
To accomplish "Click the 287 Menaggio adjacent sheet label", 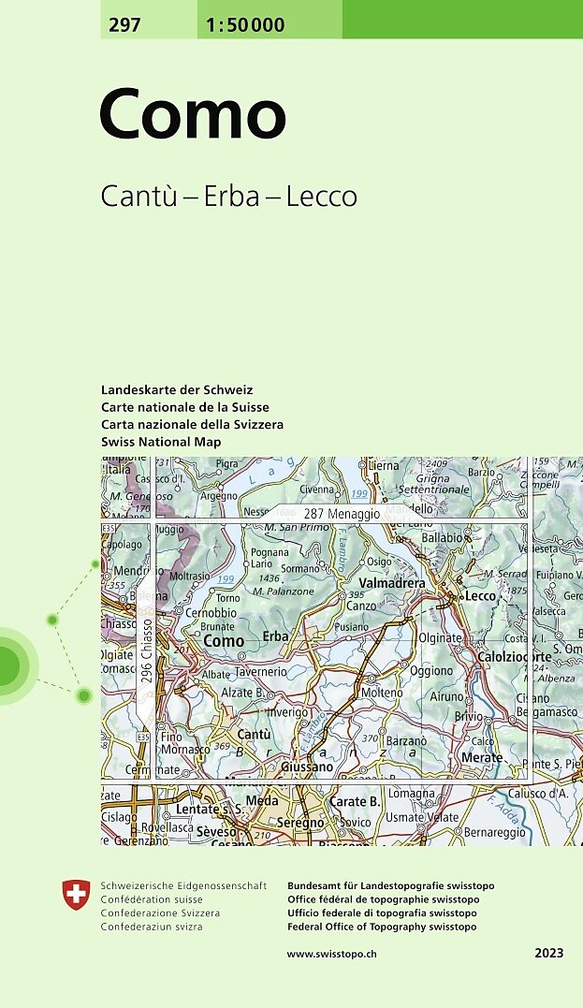I will [x=341, y=514].
